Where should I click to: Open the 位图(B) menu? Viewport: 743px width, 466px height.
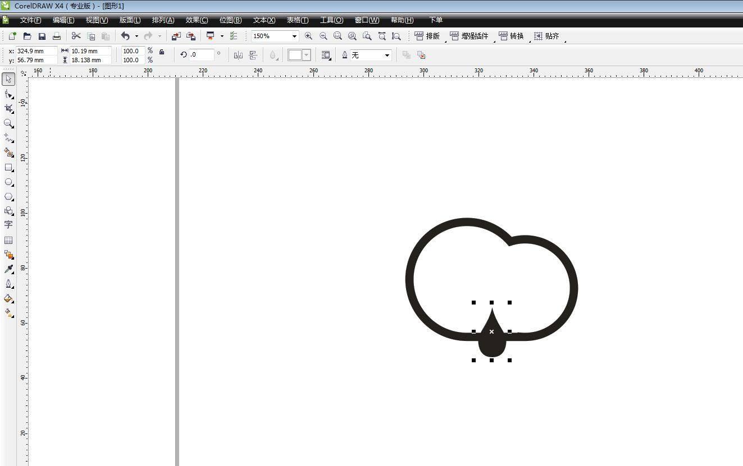(230, 20)
